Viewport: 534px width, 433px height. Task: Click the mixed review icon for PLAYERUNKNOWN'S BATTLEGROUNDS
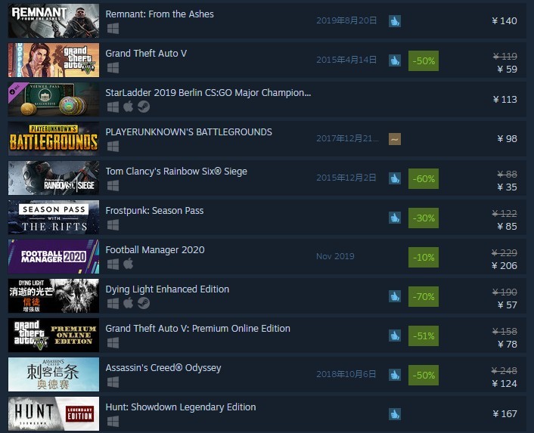(395, 139)
